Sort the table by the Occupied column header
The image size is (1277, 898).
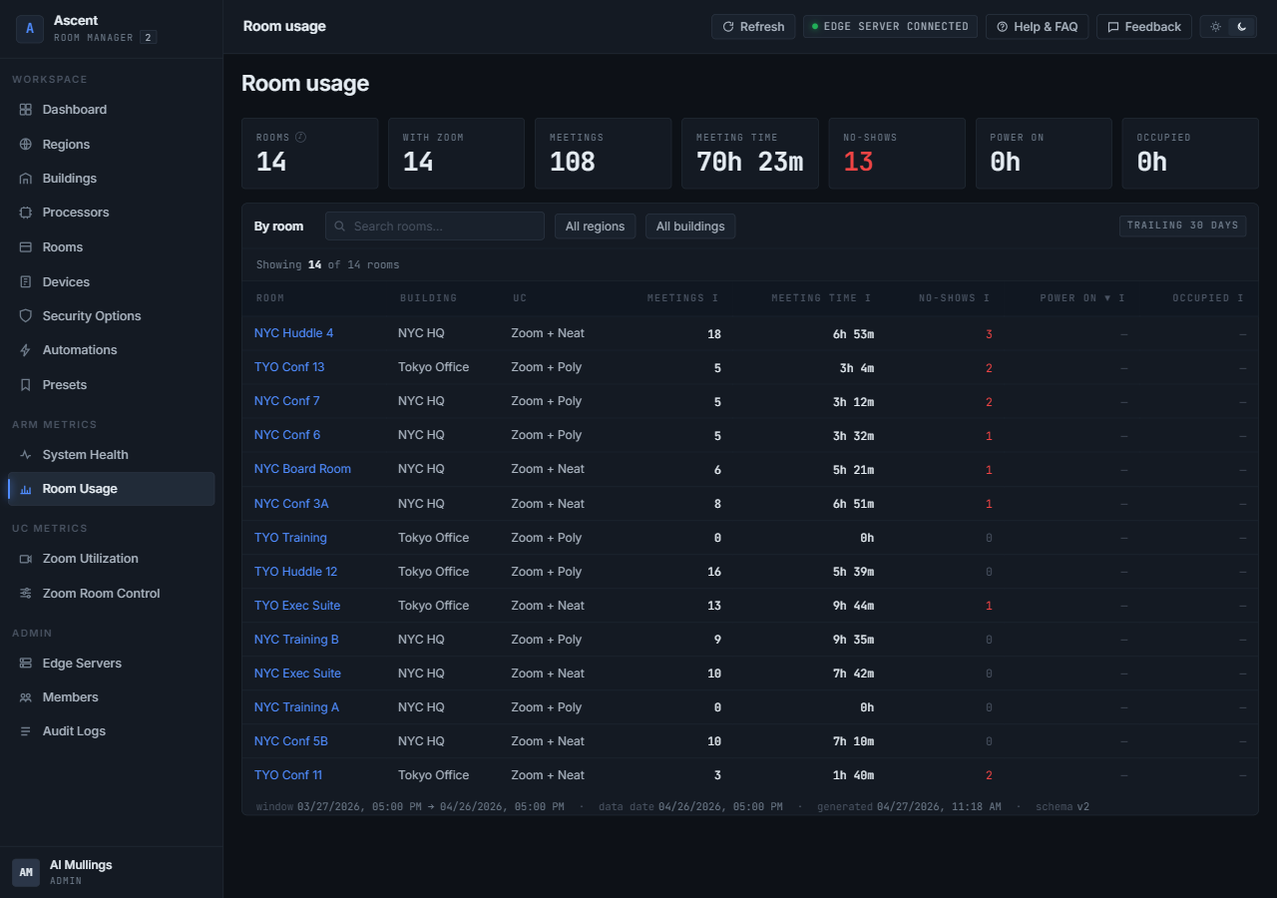point(1208,298)
